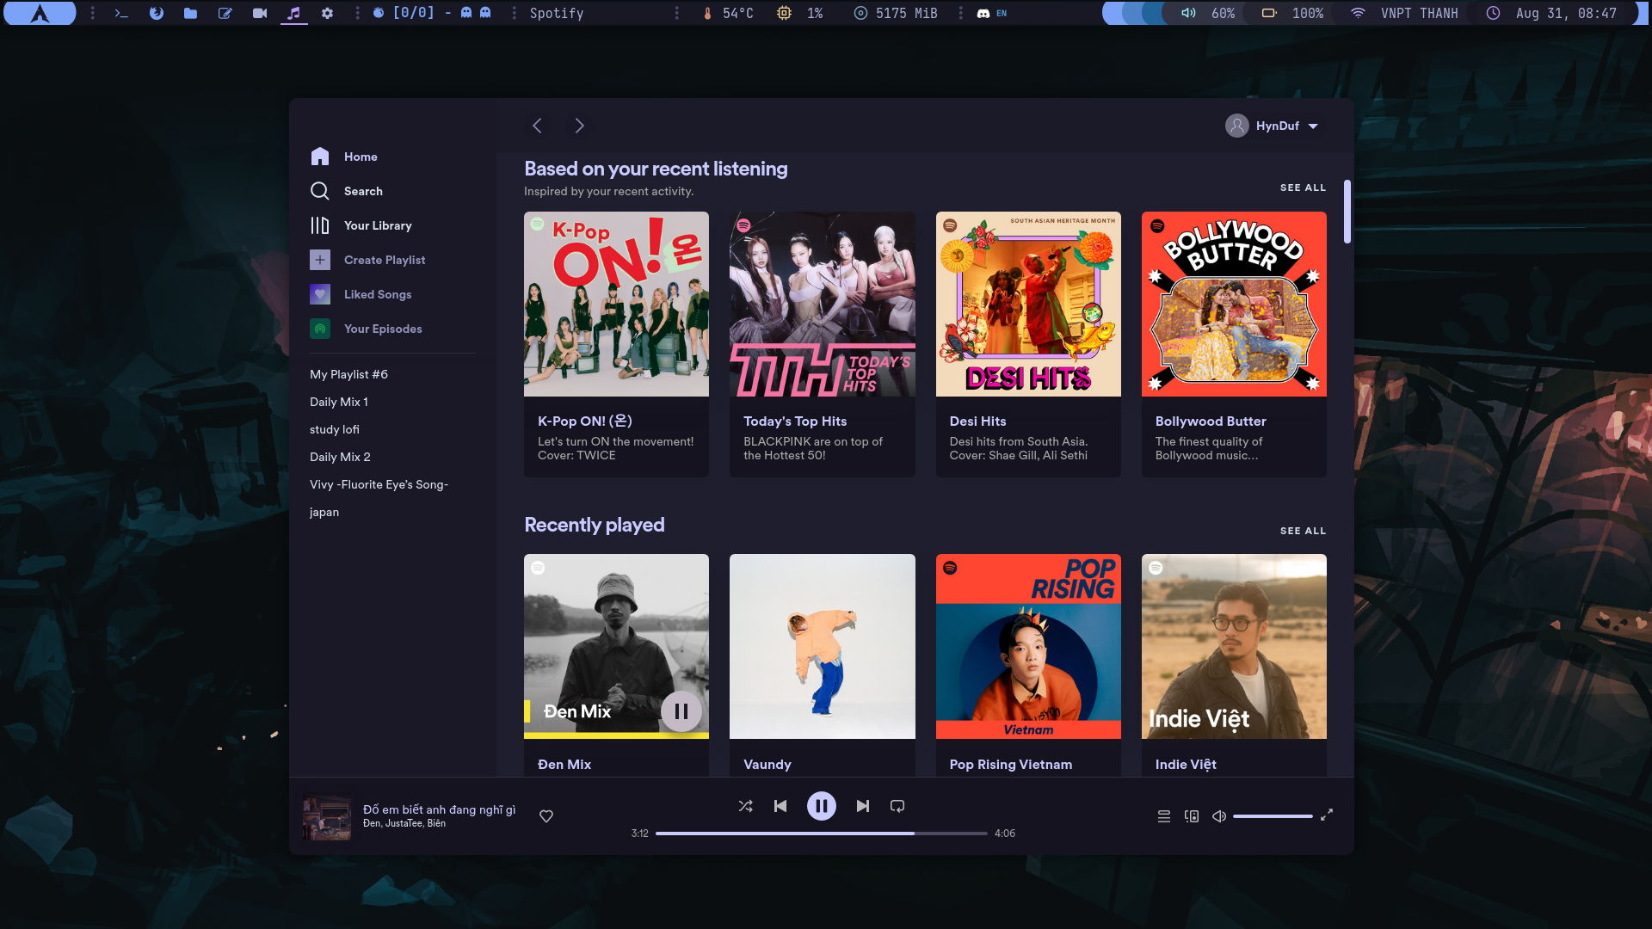Skip to next track

coord(863,806)
